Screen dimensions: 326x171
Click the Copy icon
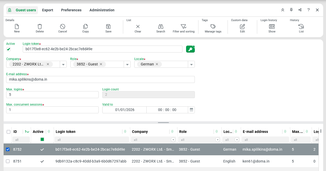(86, 27)
